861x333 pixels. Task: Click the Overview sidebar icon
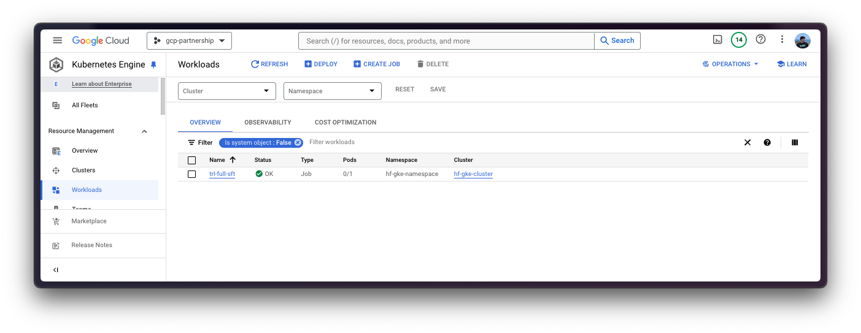(56, 151)
